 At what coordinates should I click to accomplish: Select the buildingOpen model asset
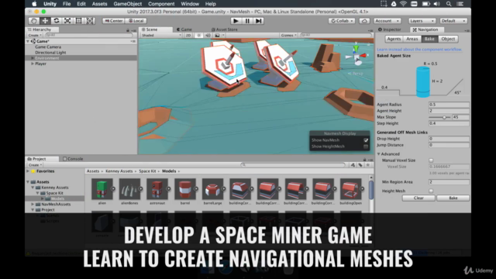350,189
